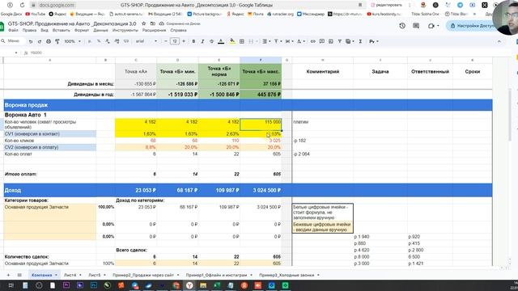Star the document title

pos(144,23)
